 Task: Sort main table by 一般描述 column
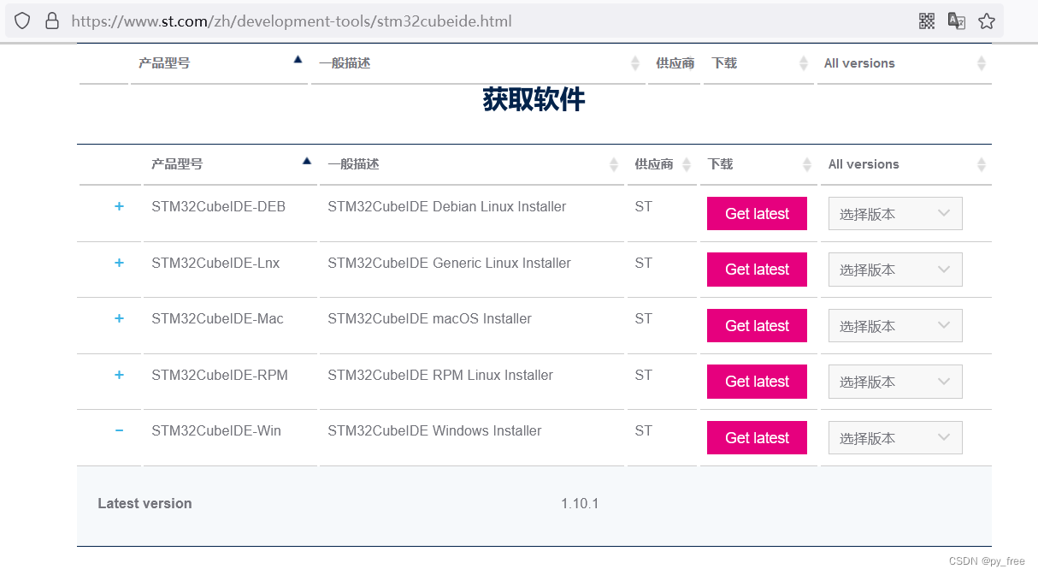pos(472,164)
